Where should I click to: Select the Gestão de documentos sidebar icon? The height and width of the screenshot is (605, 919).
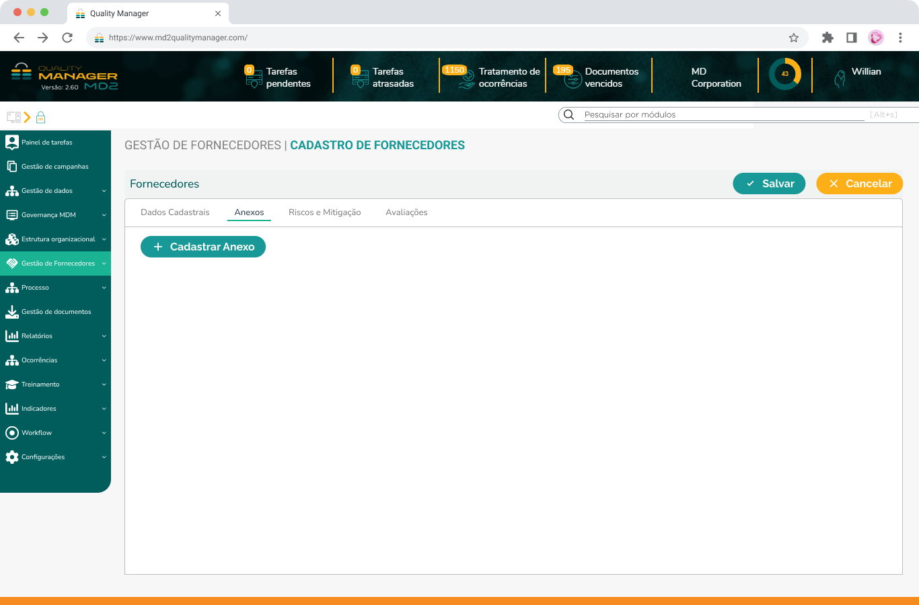[x=11, y=311]
